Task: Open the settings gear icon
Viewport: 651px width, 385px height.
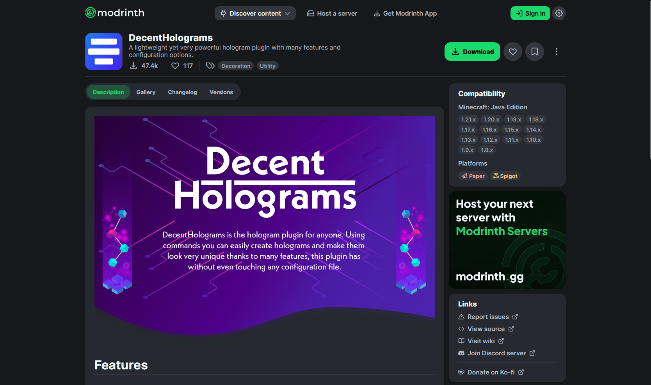Action: coord(559,13)
